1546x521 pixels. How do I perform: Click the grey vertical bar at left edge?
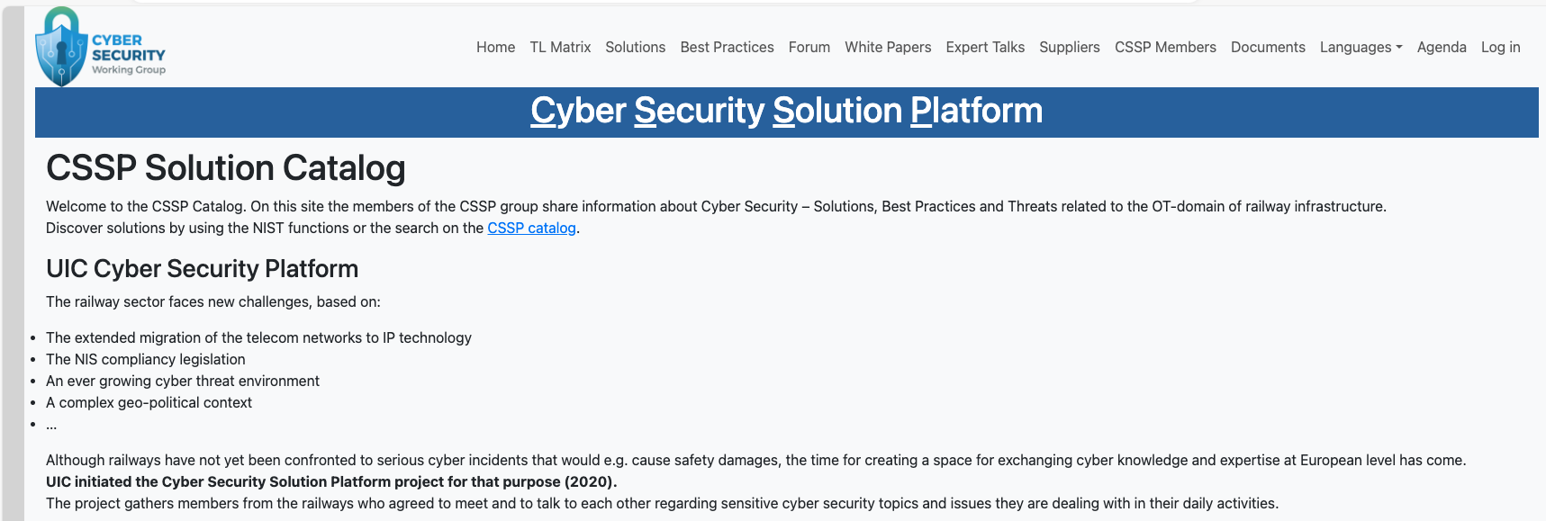14,264
